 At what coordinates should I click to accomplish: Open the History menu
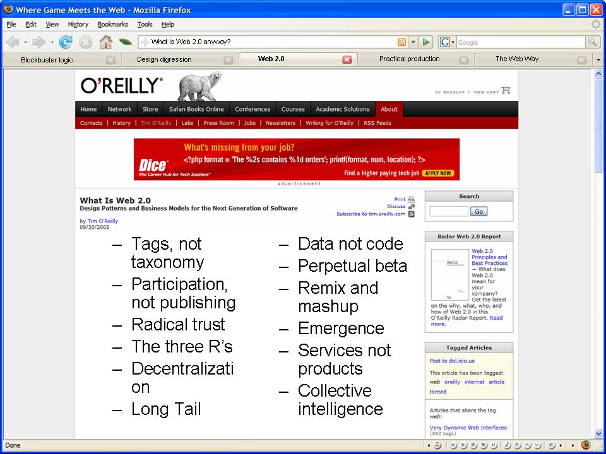tap(78, 25)
